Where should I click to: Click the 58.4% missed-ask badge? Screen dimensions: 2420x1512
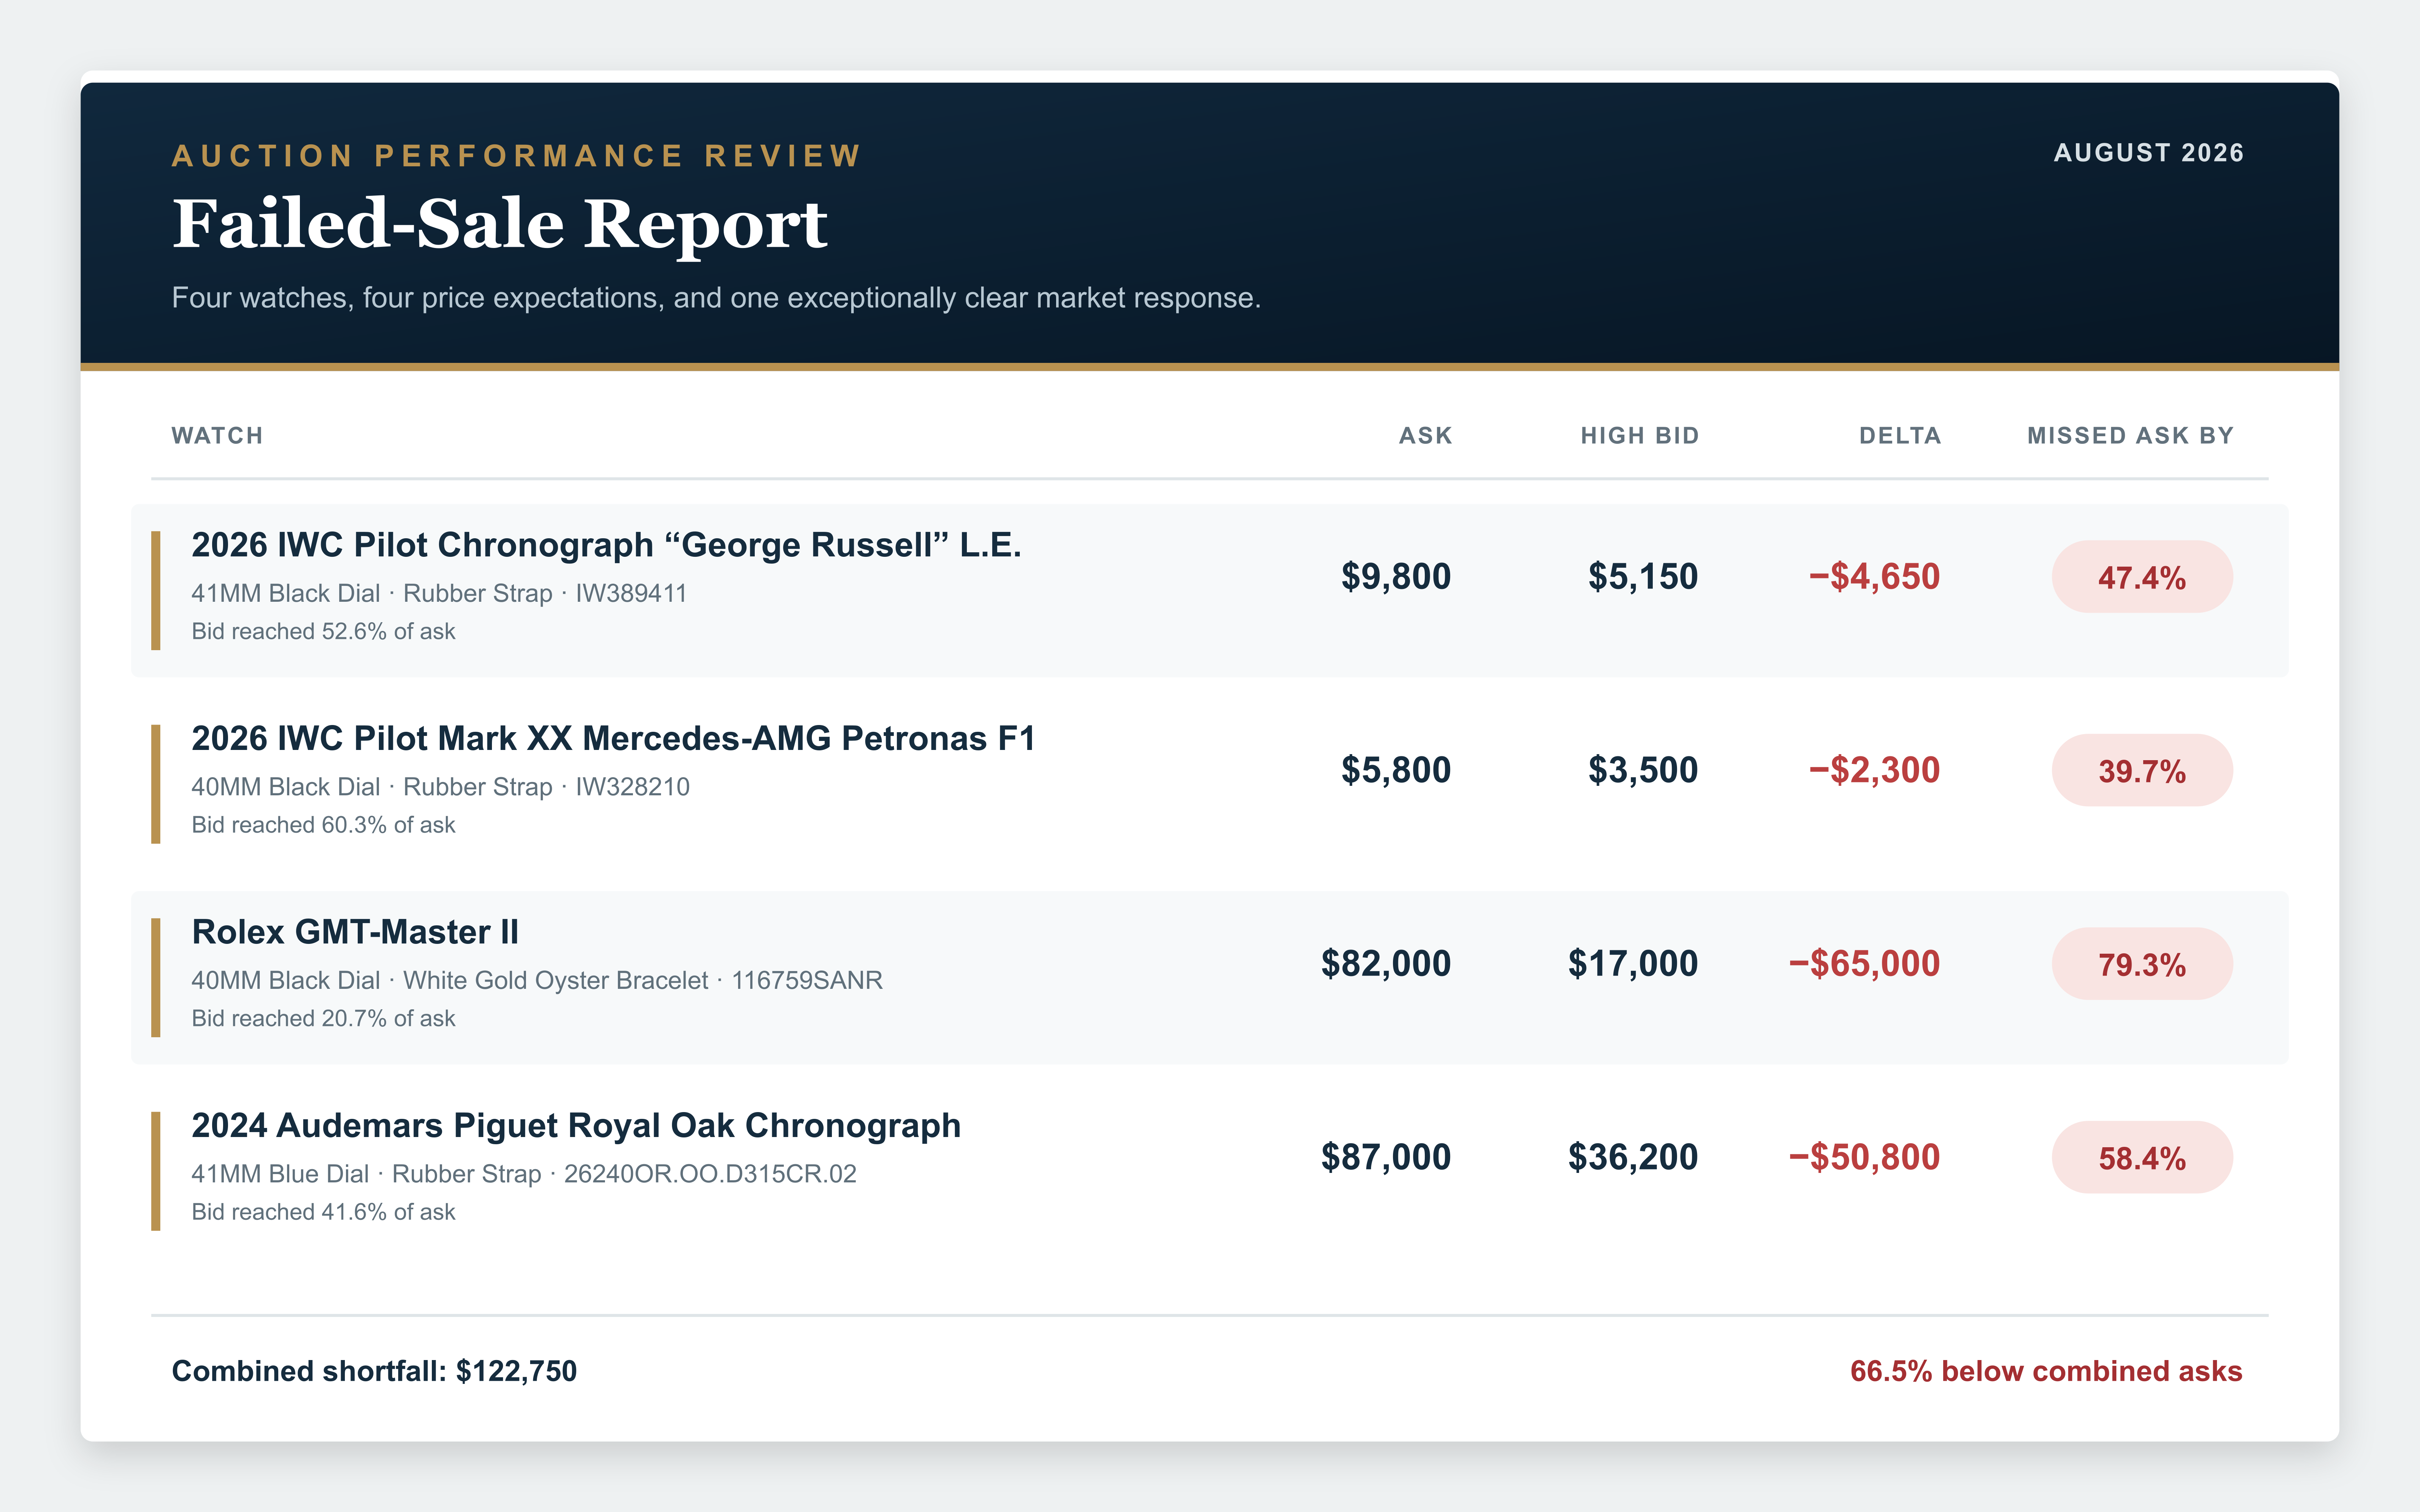2142,1157
